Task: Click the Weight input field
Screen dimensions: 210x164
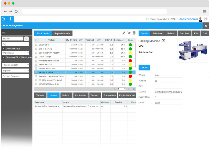Action: [x=168, y=75]
